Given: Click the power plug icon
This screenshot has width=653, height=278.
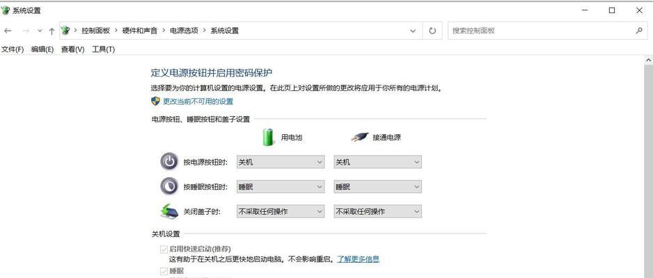Looking at the screenshot, I should click(360, 137).
